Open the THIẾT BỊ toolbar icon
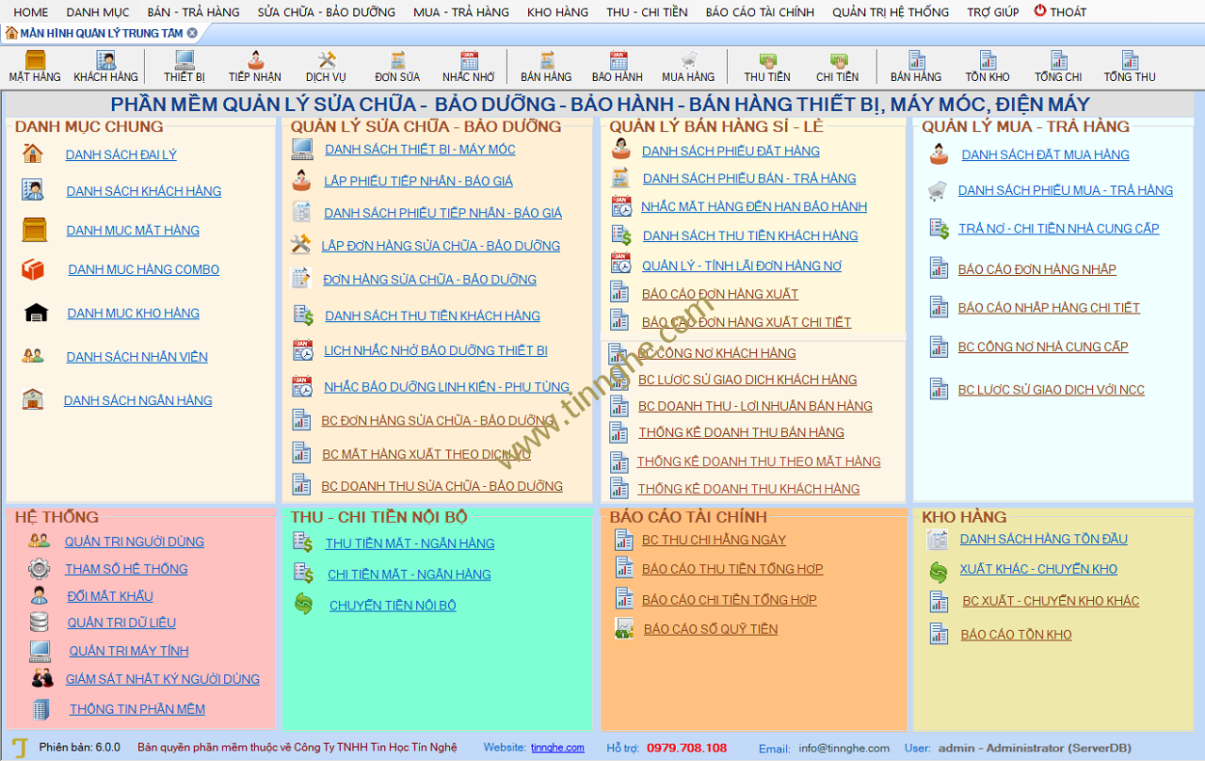 (184, 67)
